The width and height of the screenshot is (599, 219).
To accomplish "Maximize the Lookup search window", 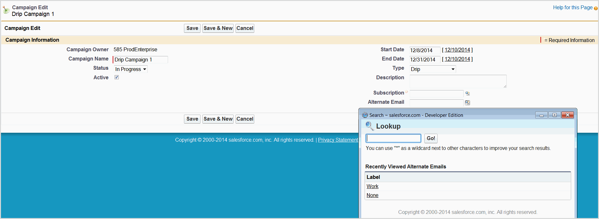I will [x=554, y=115].
